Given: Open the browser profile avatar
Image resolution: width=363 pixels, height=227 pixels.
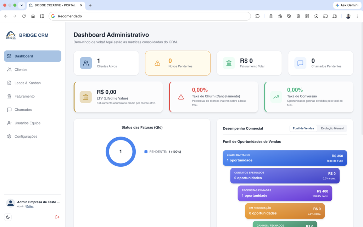Looking at the screenshot, I should [x=348, y=16].
